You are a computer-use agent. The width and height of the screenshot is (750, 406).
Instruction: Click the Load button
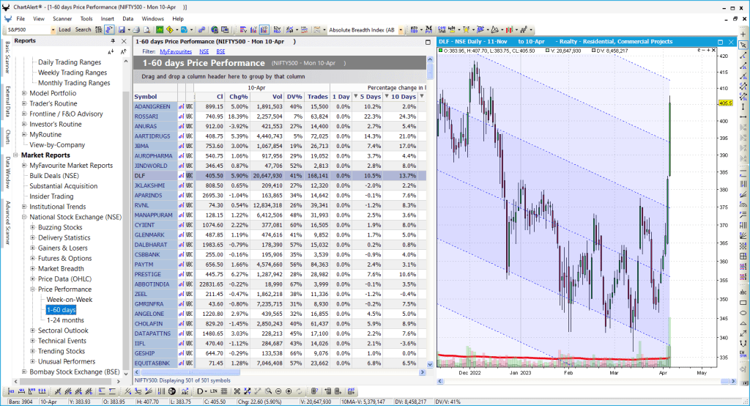tap(64, 30)
